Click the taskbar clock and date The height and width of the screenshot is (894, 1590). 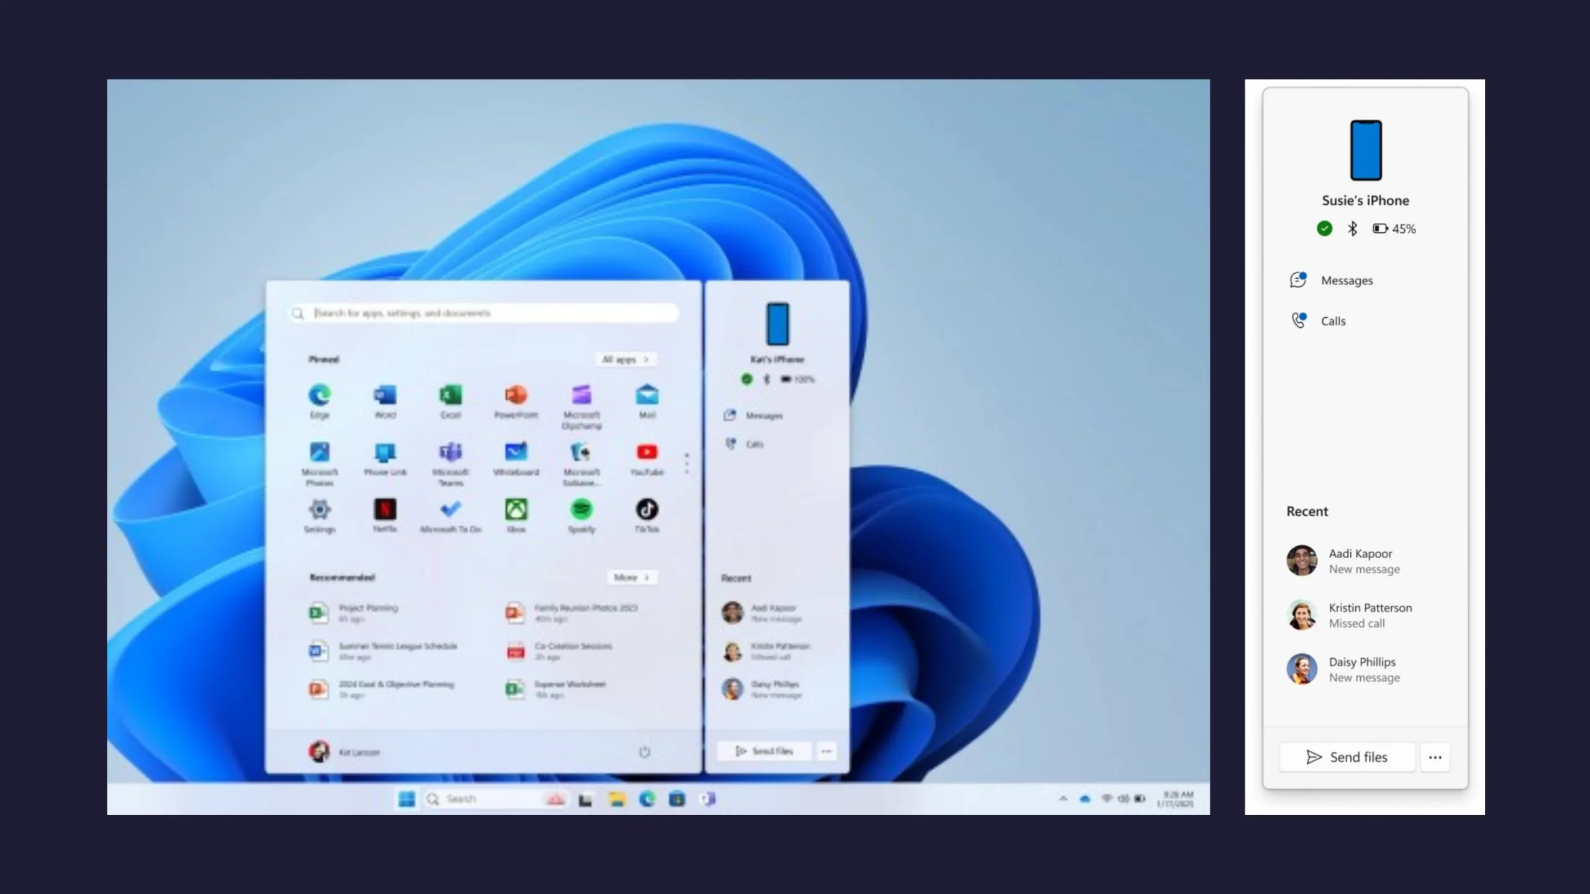[1175, 799]
